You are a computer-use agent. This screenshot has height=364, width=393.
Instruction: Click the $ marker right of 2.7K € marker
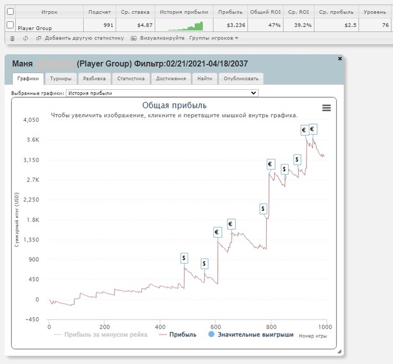[285, 169]
